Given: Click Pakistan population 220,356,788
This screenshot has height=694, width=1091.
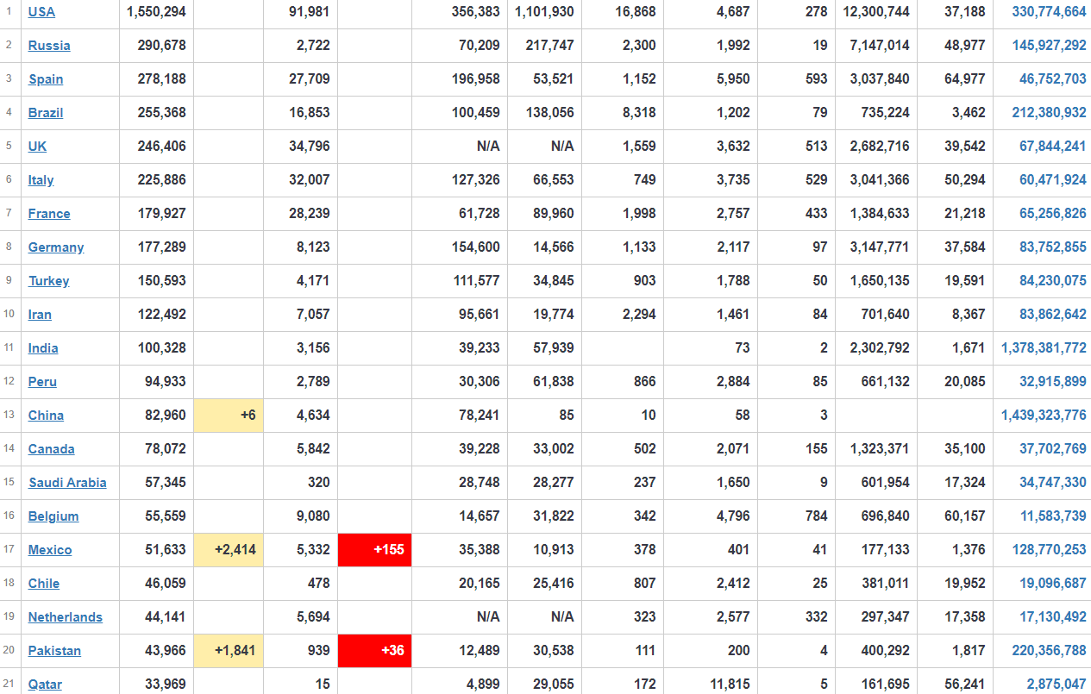Looking at the screenshot, I should pyautogui.click(x=1049, y=651).
